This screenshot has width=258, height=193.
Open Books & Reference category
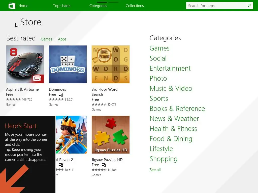[x=177, y=109]
